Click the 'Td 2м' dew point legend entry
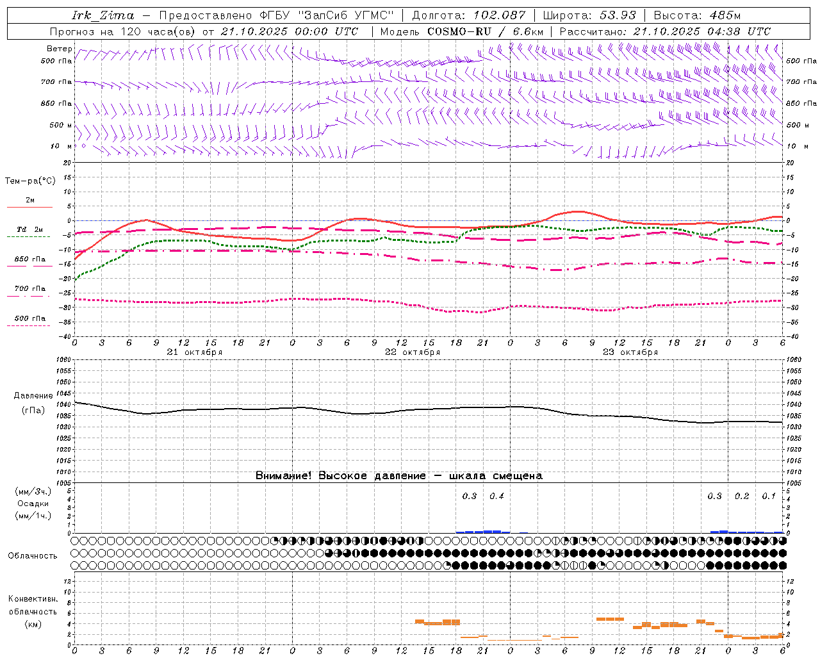Screen dimensions: 820x656 30,229
